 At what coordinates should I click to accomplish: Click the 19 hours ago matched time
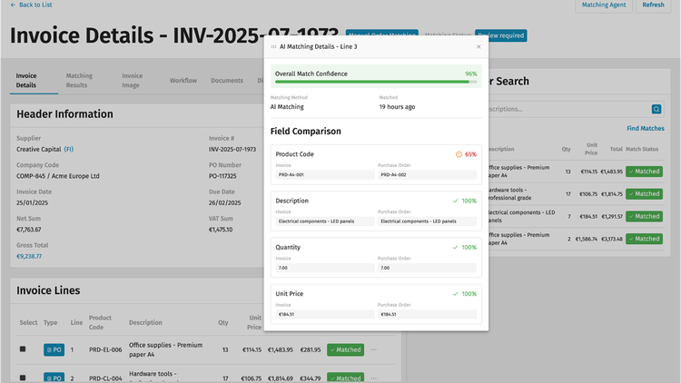tap(397, 107)
